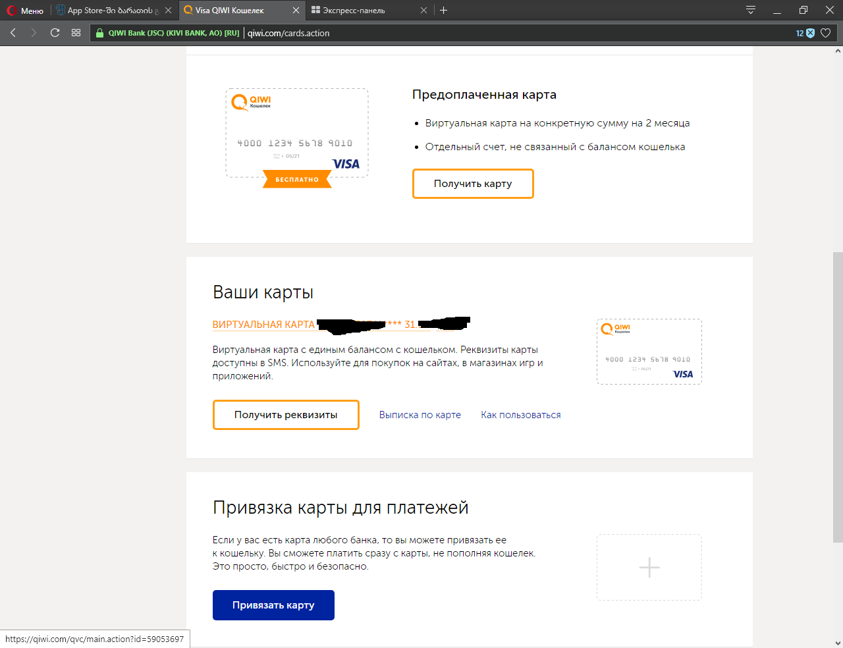Click the text 'Отдельный счет, не связанный с балансом кошелька'

point(555,147)
